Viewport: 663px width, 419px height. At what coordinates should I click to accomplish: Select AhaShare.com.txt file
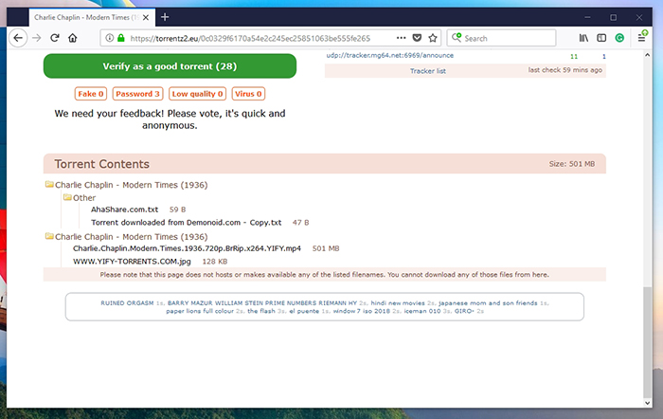[124, 209]
